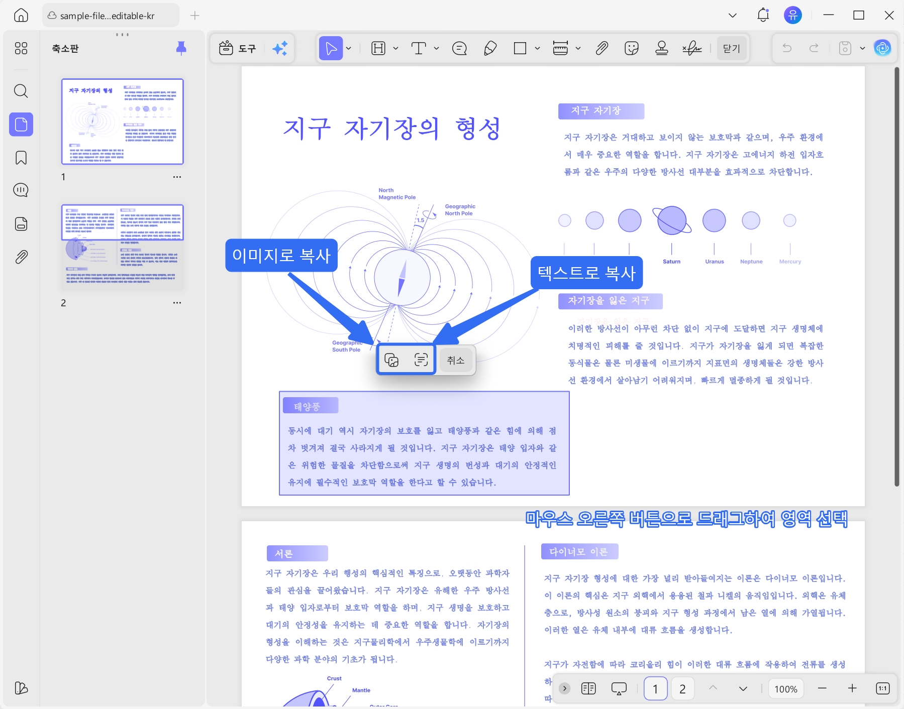
Task: Select the measure ruler tool
Action: click(x=560, y=48)
